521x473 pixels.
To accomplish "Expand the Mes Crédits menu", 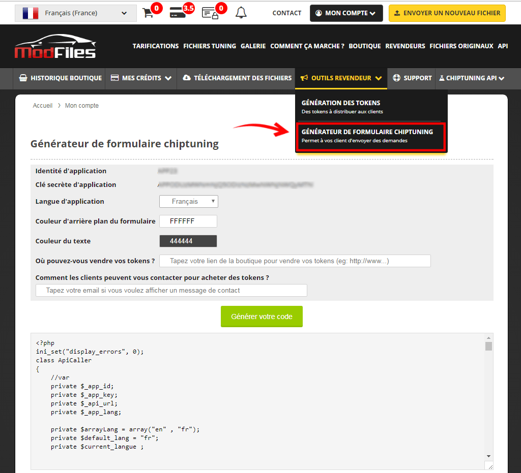I will [x=141, y=78].
